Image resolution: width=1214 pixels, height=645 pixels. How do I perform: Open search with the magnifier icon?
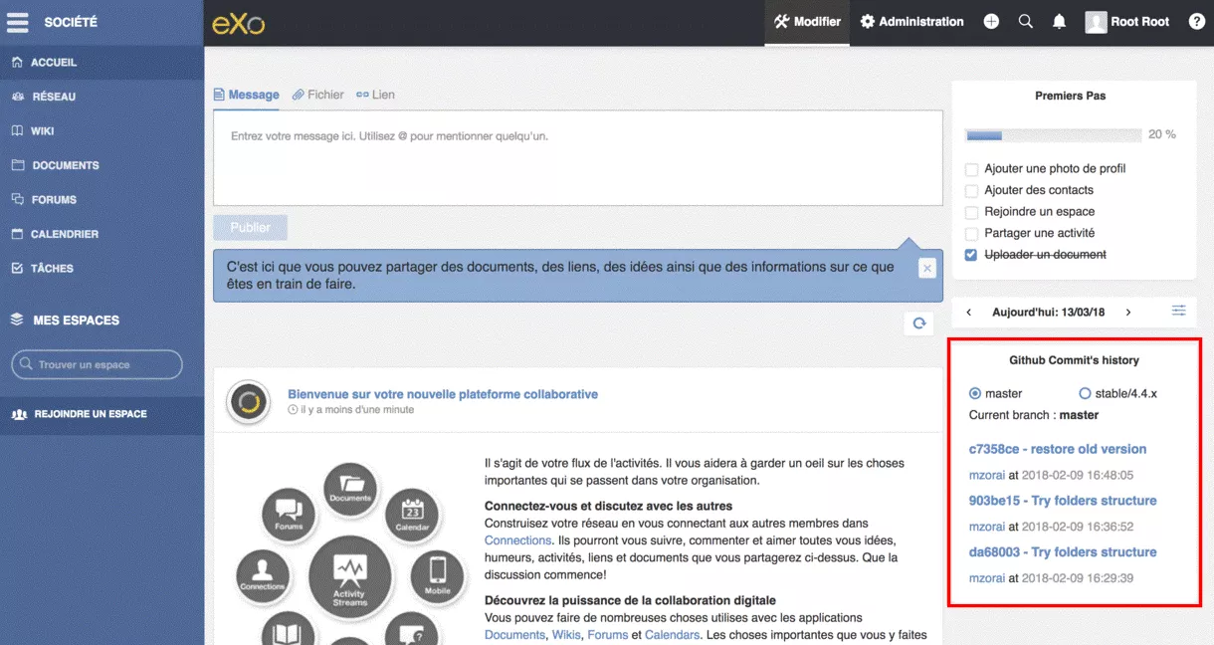point(1026,22)
